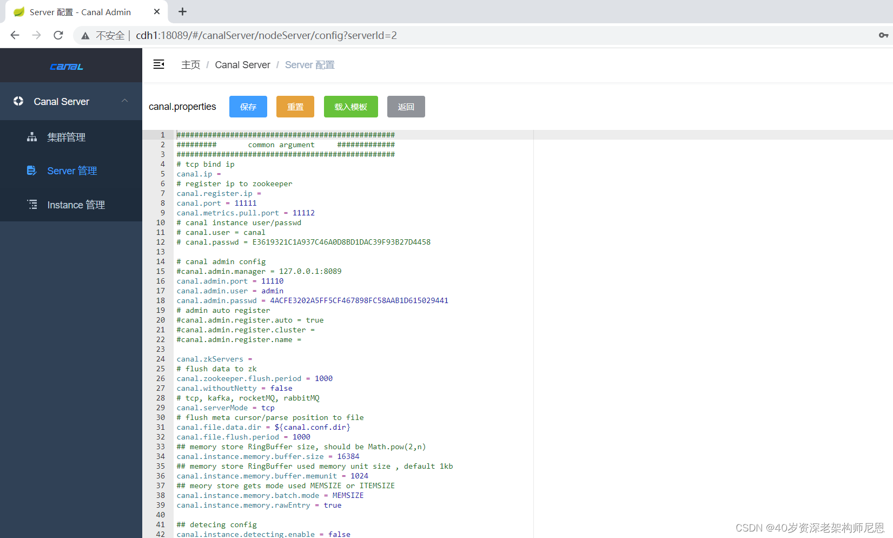Click the Instance 管理 list icon
Viewport: 893px width, 538px height.
click(32, 205)
